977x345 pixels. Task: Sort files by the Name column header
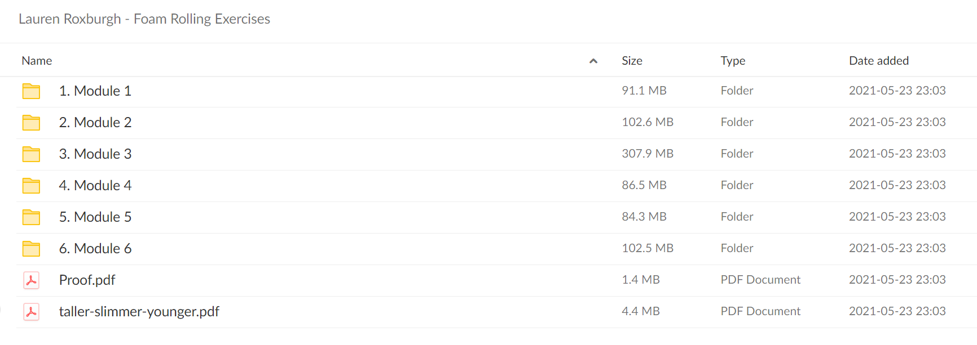[x=37, y=61]
